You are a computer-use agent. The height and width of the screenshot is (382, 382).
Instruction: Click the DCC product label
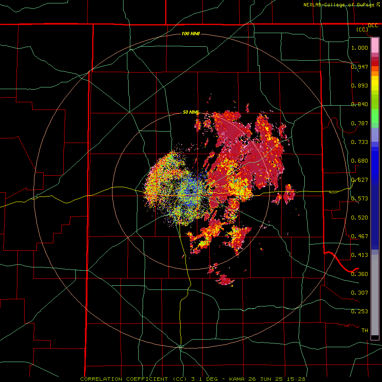[373, 25]
